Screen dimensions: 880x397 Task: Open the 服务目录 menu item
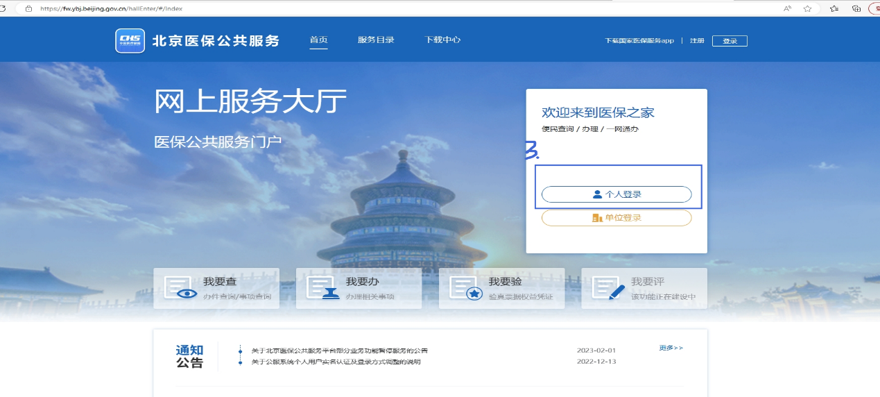pyautogui.click(x=376, y=40)
